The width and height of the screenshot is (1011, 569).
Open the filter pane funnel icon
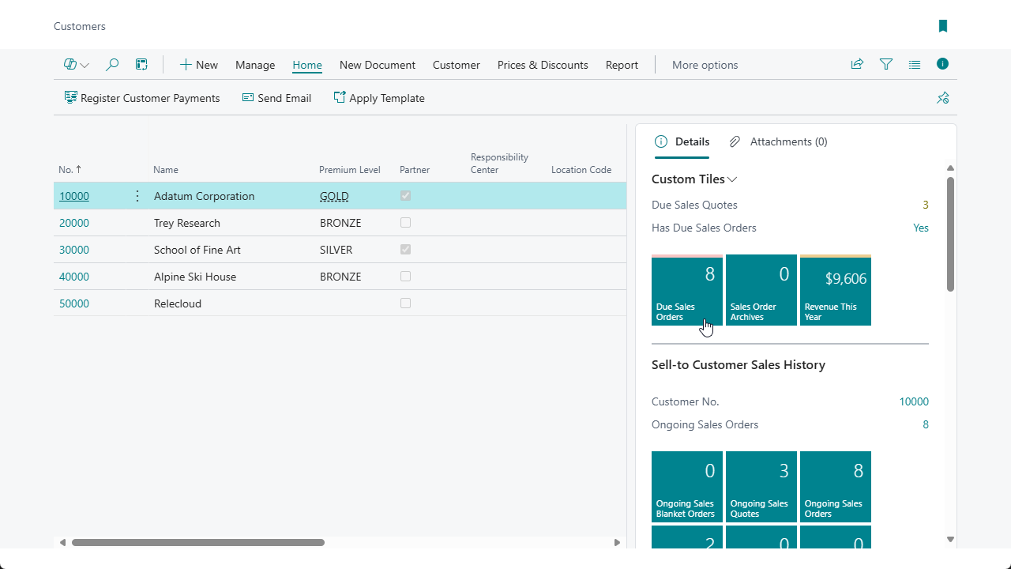click(886, 65)
